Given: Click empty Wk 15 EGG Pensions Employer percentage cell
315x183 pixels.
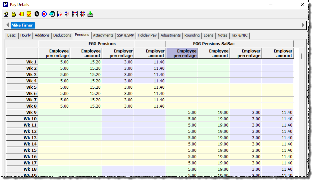Looking at the screenshot, I should pos(118,150).
